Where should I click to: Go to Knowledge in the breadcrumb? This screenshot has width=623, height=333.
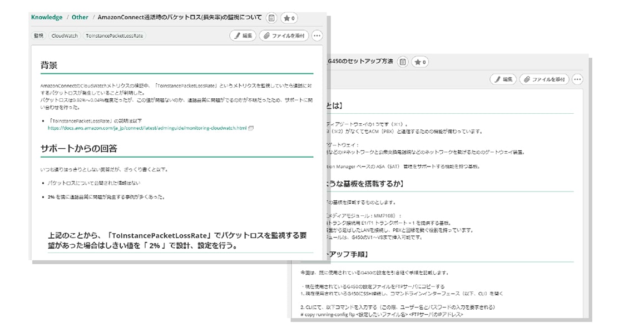click(47, 17)
